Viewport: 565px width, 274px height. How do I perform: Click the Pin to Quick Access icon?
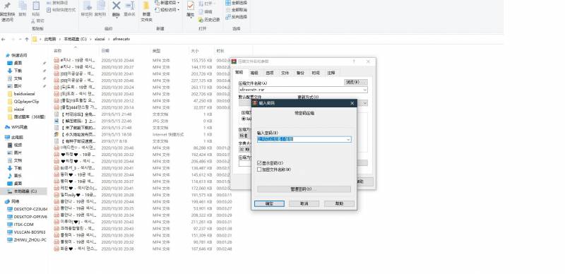pyautogui.click(x=7, y=6)
